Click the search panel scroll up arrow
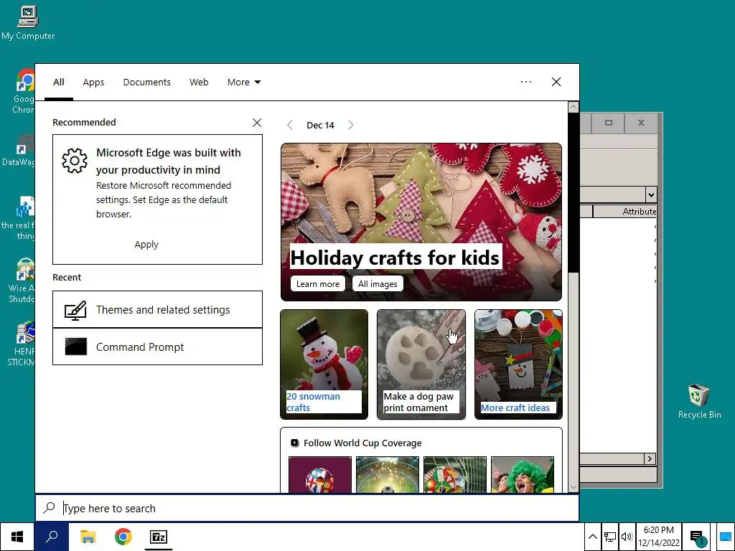The image size is (735, 551). pos(573,108)
